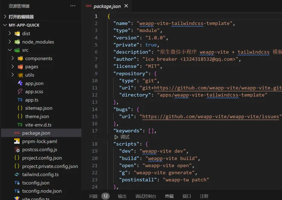
Task: Expand the node_modules folder chevron
Action: point(10,42)
